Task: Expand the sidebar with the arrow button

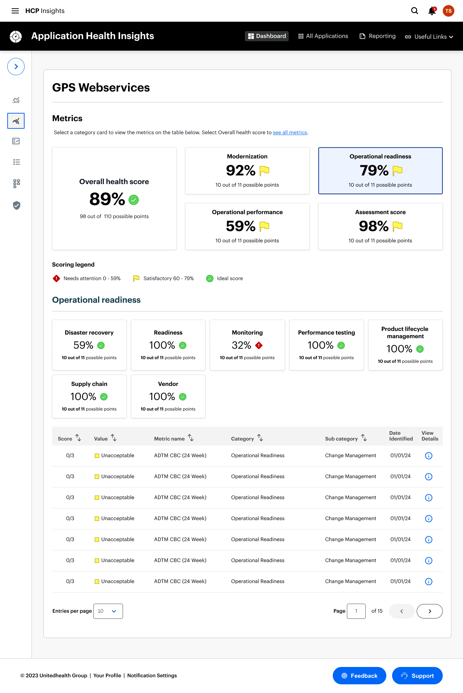Action: click(x=16, y=67)
